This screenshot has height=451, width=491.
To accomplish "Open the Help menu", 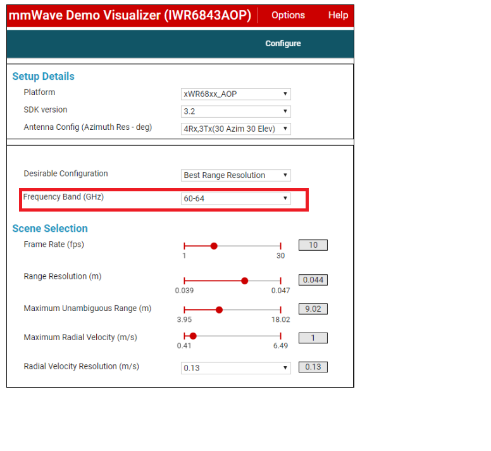I will tap(338, 15).
